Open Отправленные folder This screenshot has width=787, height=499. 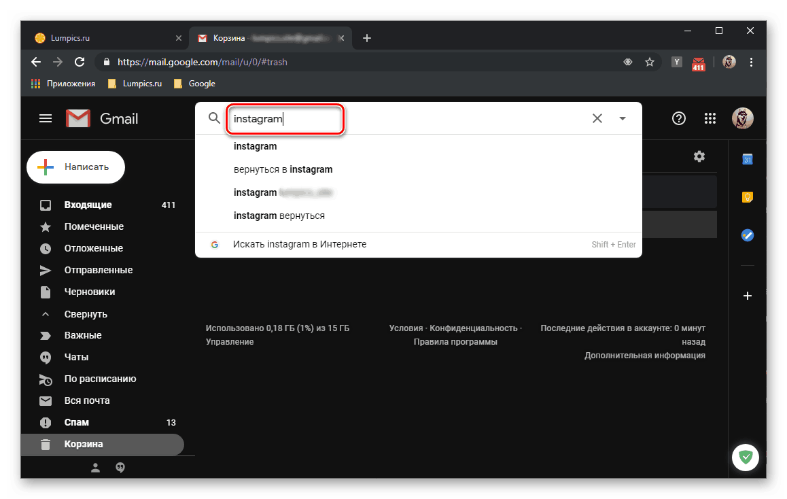[103, 270]
